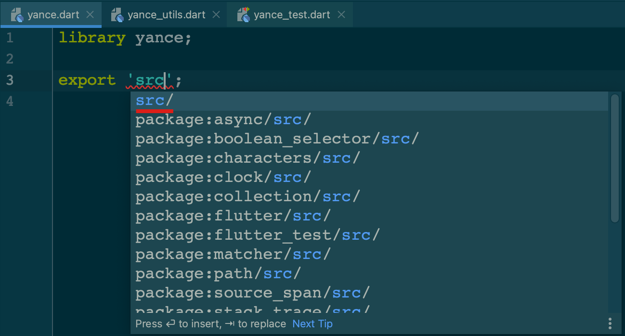The height and width of the screenshot is (336, 625).
Task: Choose the package:matcher/src/ completion
Action: tap(369, 255)
